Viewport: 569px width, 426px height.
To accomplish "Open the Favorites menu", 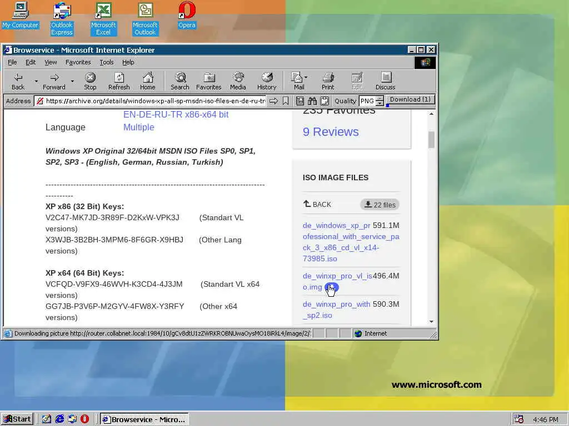I will click(78, 62).
